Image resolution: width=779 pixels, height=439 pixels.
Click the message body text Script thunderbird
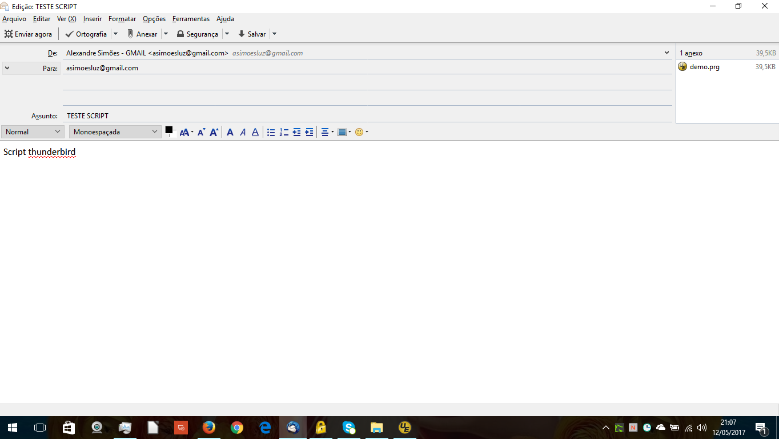point(39,152)
